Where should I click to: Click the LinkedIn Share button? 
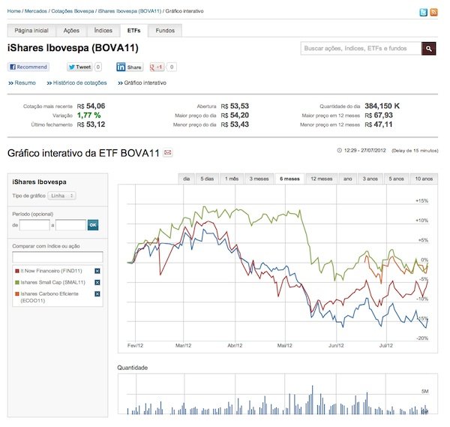130,67
